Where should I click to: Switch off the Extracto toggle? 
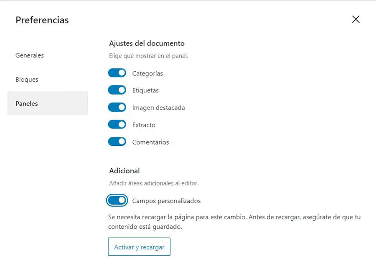click(117, 125)
